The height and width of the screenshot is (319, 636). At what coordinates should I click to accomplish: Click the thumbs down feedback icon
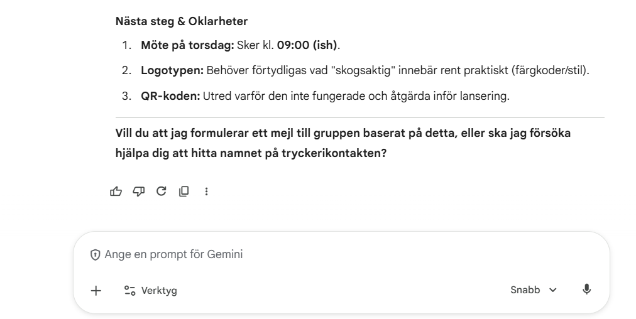point(139,191)
